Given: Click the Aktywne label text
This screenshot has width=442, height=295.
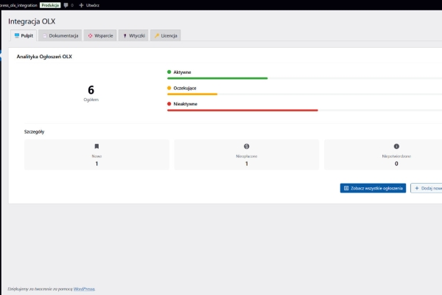Looking at the screenshot, I should point(182,72).
